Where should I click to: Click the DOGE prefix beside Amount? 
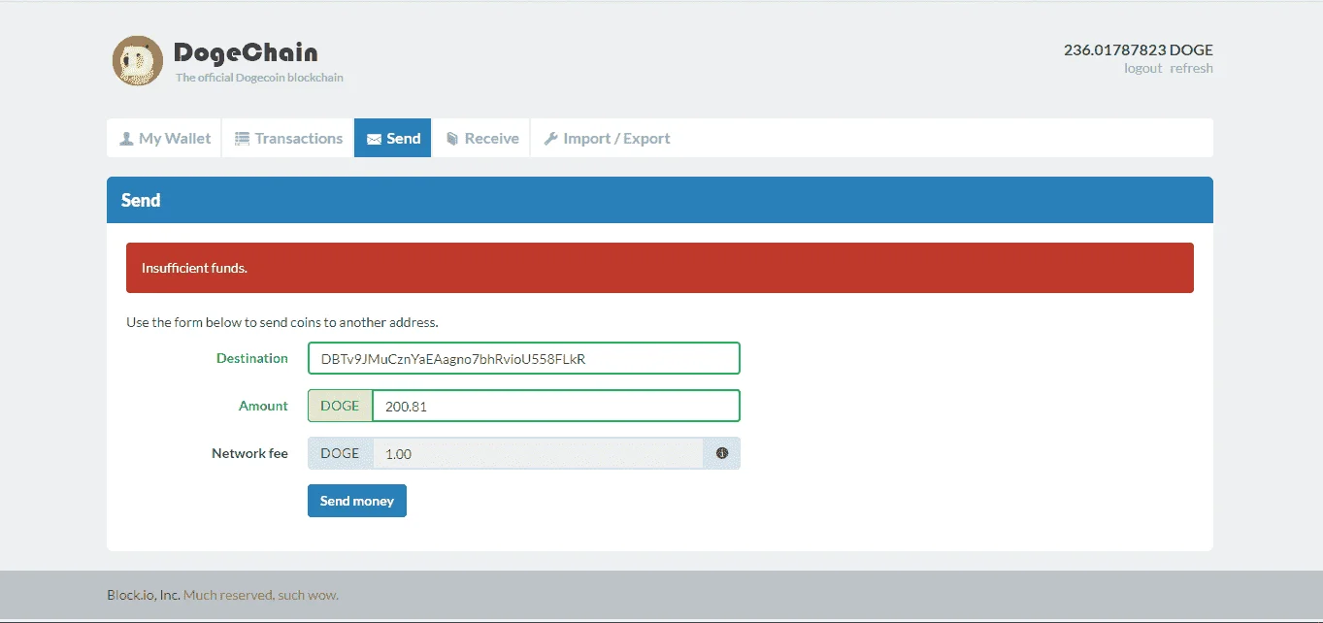341,406
